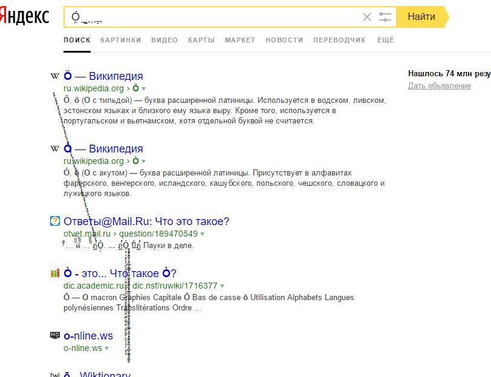
Task: Click Wikipedia favicon beside Ó result
Action: click(x=55, y=148)
